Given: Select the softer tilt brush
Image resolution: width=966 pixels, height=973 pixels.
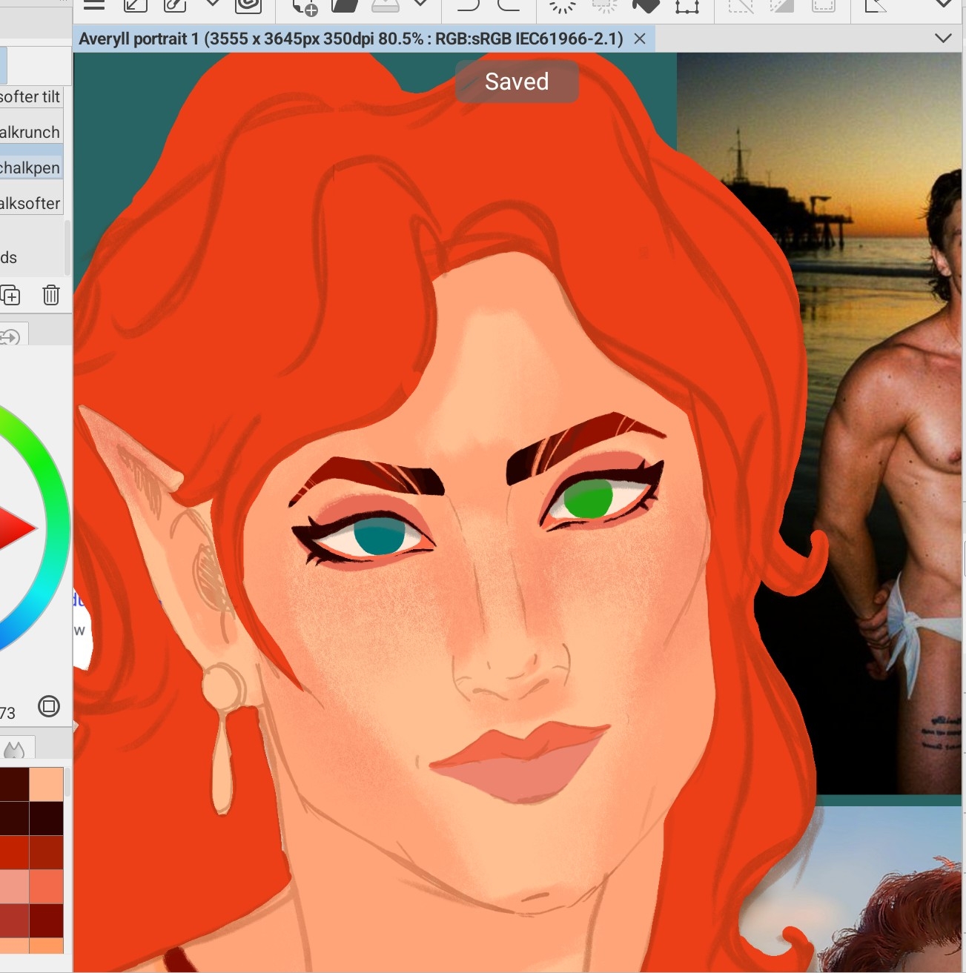Looking at the screenshot, I should coord(30,97).
